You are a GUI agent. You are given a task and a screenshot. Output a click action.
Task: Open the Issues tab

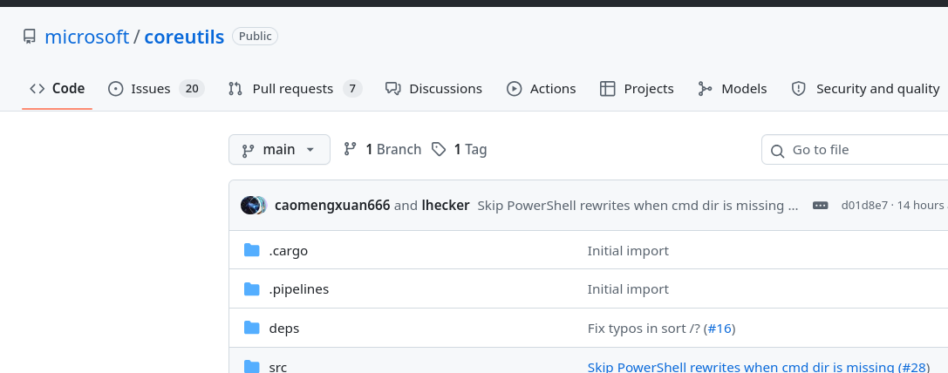(156, 89)
